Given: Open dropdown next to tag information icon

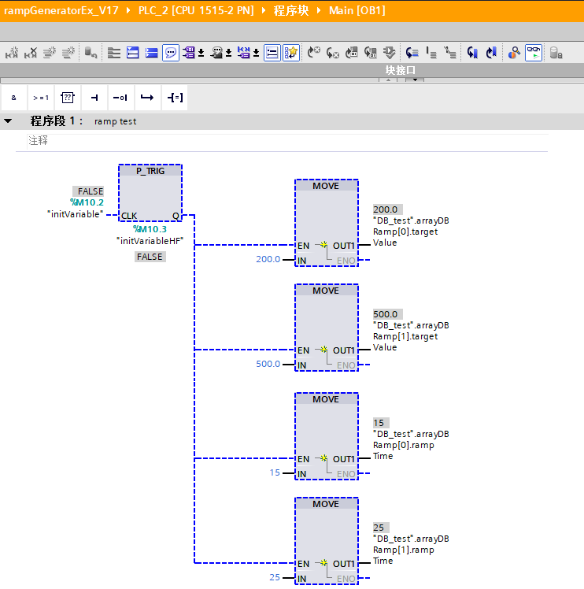Looking at the screenshot, I should (x=229, y=53).
